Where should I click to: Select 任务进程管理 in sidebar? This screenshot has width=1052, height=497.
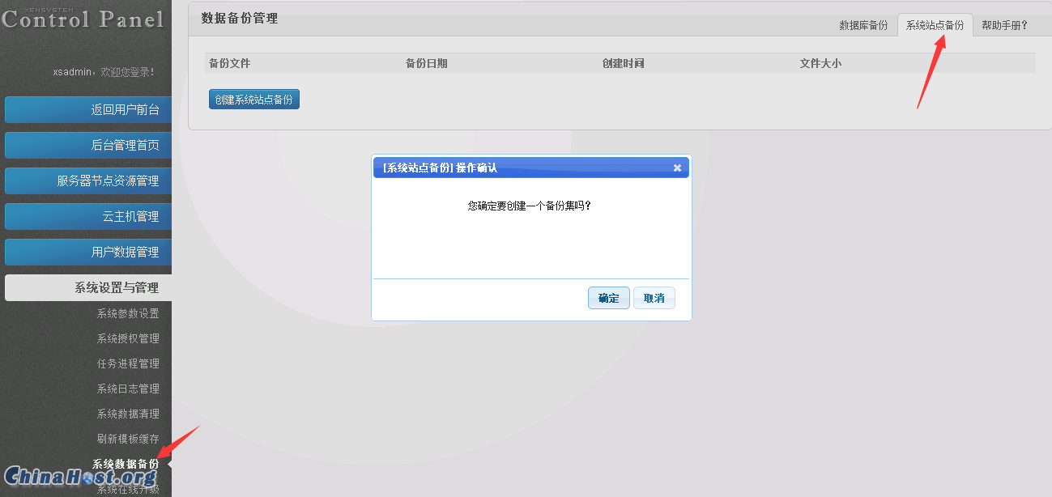(128, 364)
